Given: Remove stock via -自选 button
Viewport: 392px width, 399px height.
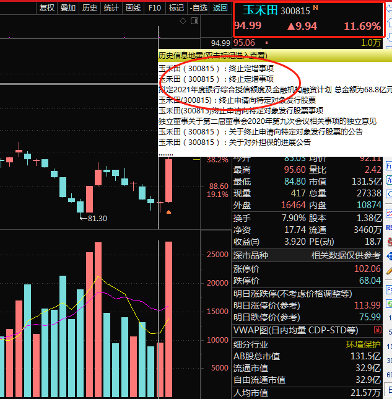Looking at the screenshot, I should pyautogui.click(x=198, y=8).
